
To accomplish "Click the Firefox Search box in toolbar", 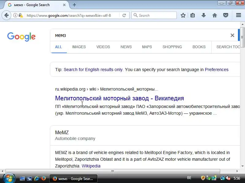I will point(154,15).
